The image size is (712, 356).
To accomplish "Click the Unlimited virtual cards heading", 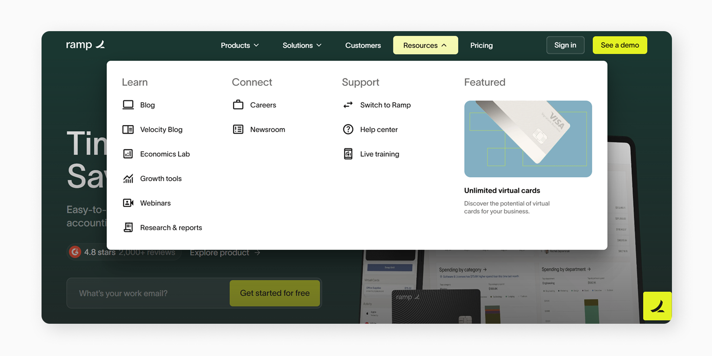I will (x=502, y=190).
